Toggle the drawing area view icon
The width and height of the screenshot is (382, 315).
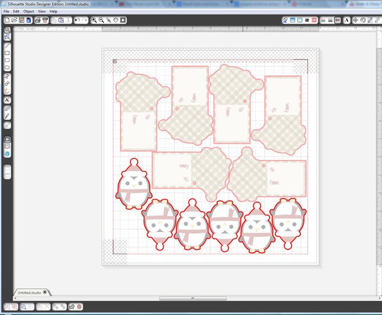pyautogui.click(x=7, y=139)
